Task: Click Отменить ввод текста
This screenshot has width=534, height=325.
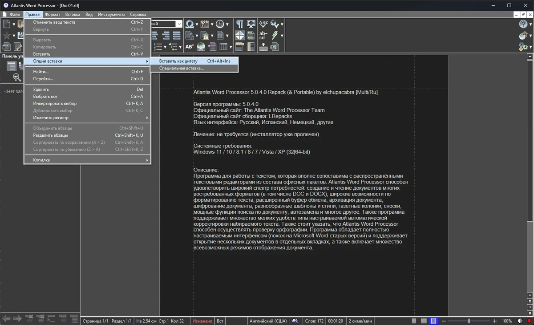Action: 88,22
